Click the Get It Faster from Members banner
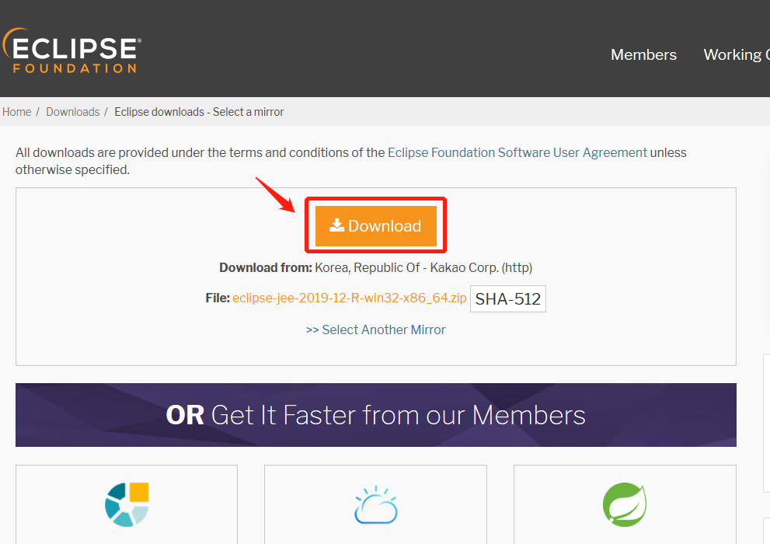Viewport: 770px width, 544px height. (x=375, y=415)
